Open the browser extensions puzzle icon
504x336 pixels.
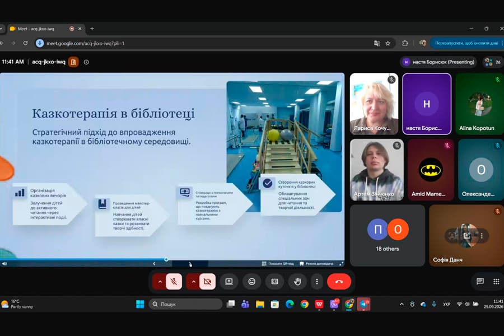coord(405,43)
